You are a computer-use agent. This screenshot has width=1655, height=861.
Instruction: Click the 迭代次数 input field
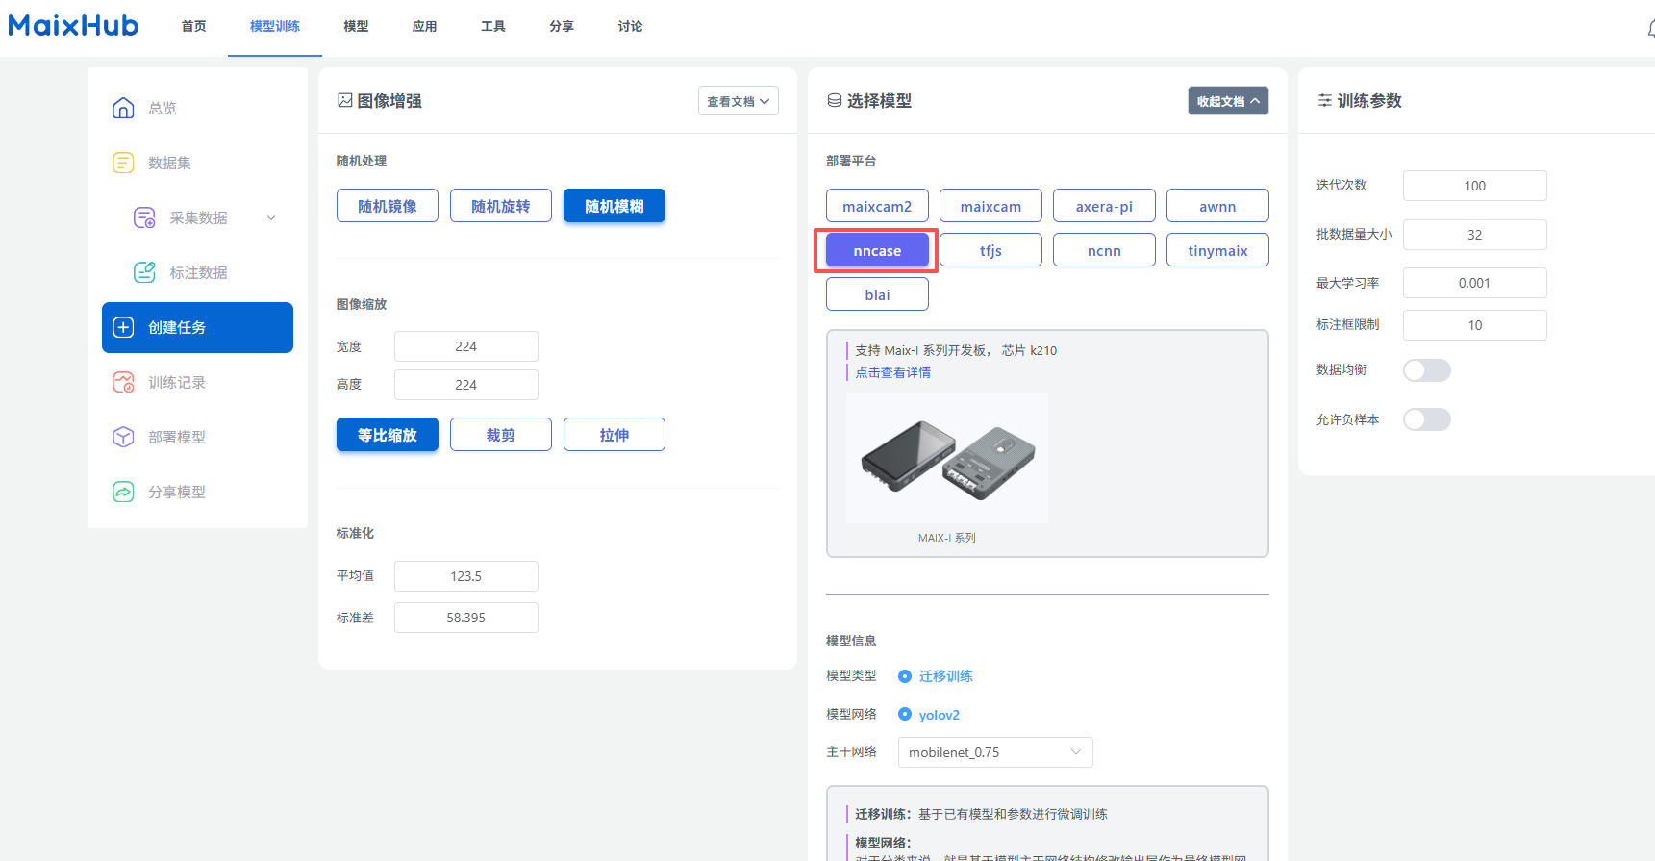click(1474, 186)
